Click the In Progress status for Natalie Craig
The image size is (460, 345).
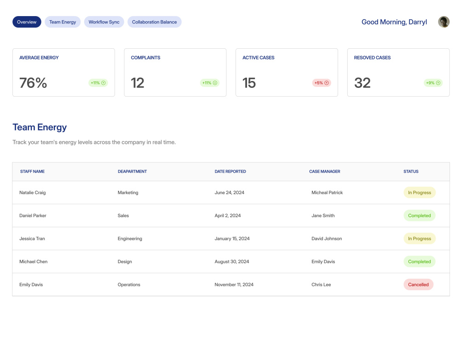420,193
